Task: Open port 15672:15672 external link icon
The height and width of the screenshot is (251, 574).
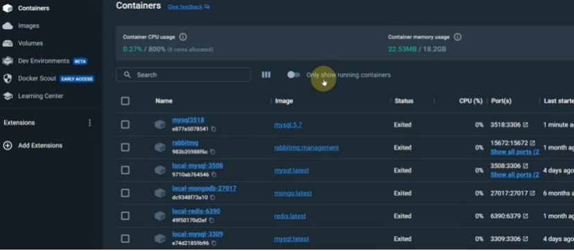Action: tap(532, 143)
